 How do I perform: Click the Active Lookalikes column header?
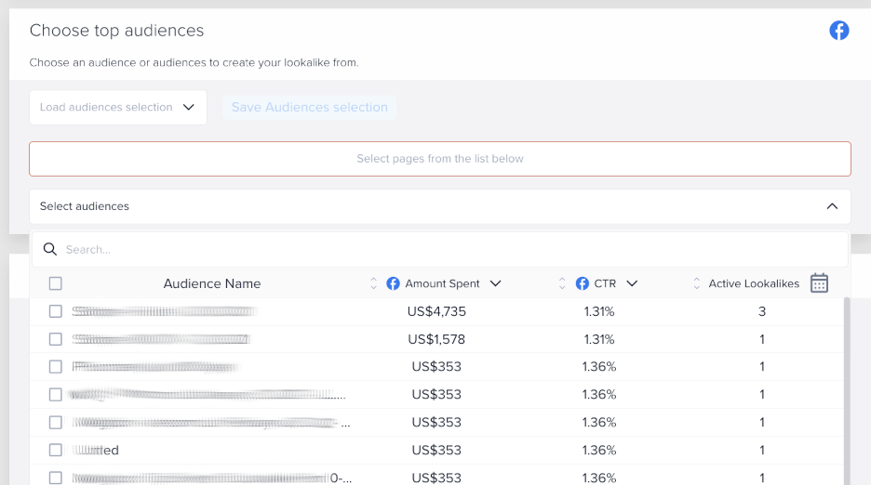(754, 283)
